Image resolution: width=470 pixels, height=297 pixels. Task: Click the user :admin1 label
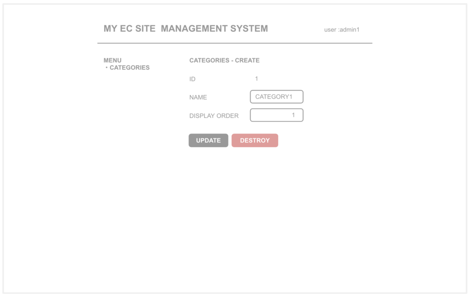pos(341,30)
